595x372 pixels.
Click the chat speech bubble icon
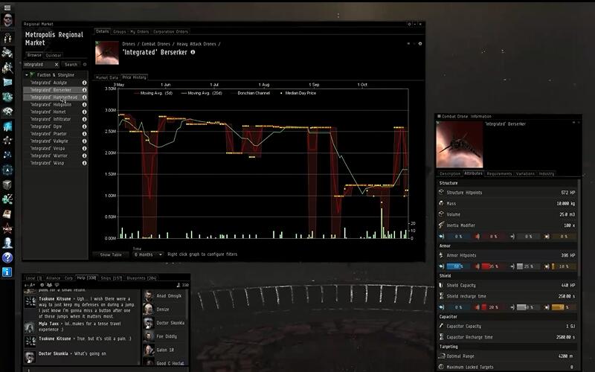tap(57, 285)
